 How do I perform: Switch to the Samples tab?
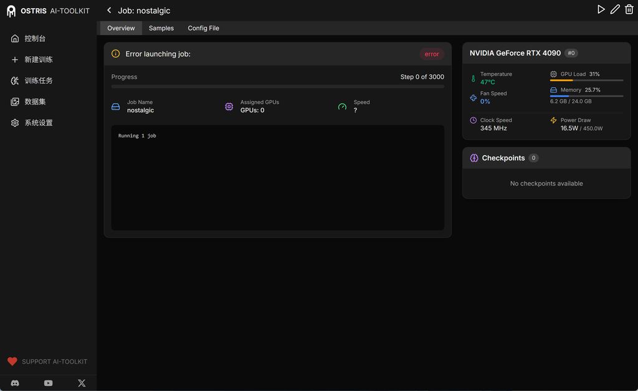161,28
